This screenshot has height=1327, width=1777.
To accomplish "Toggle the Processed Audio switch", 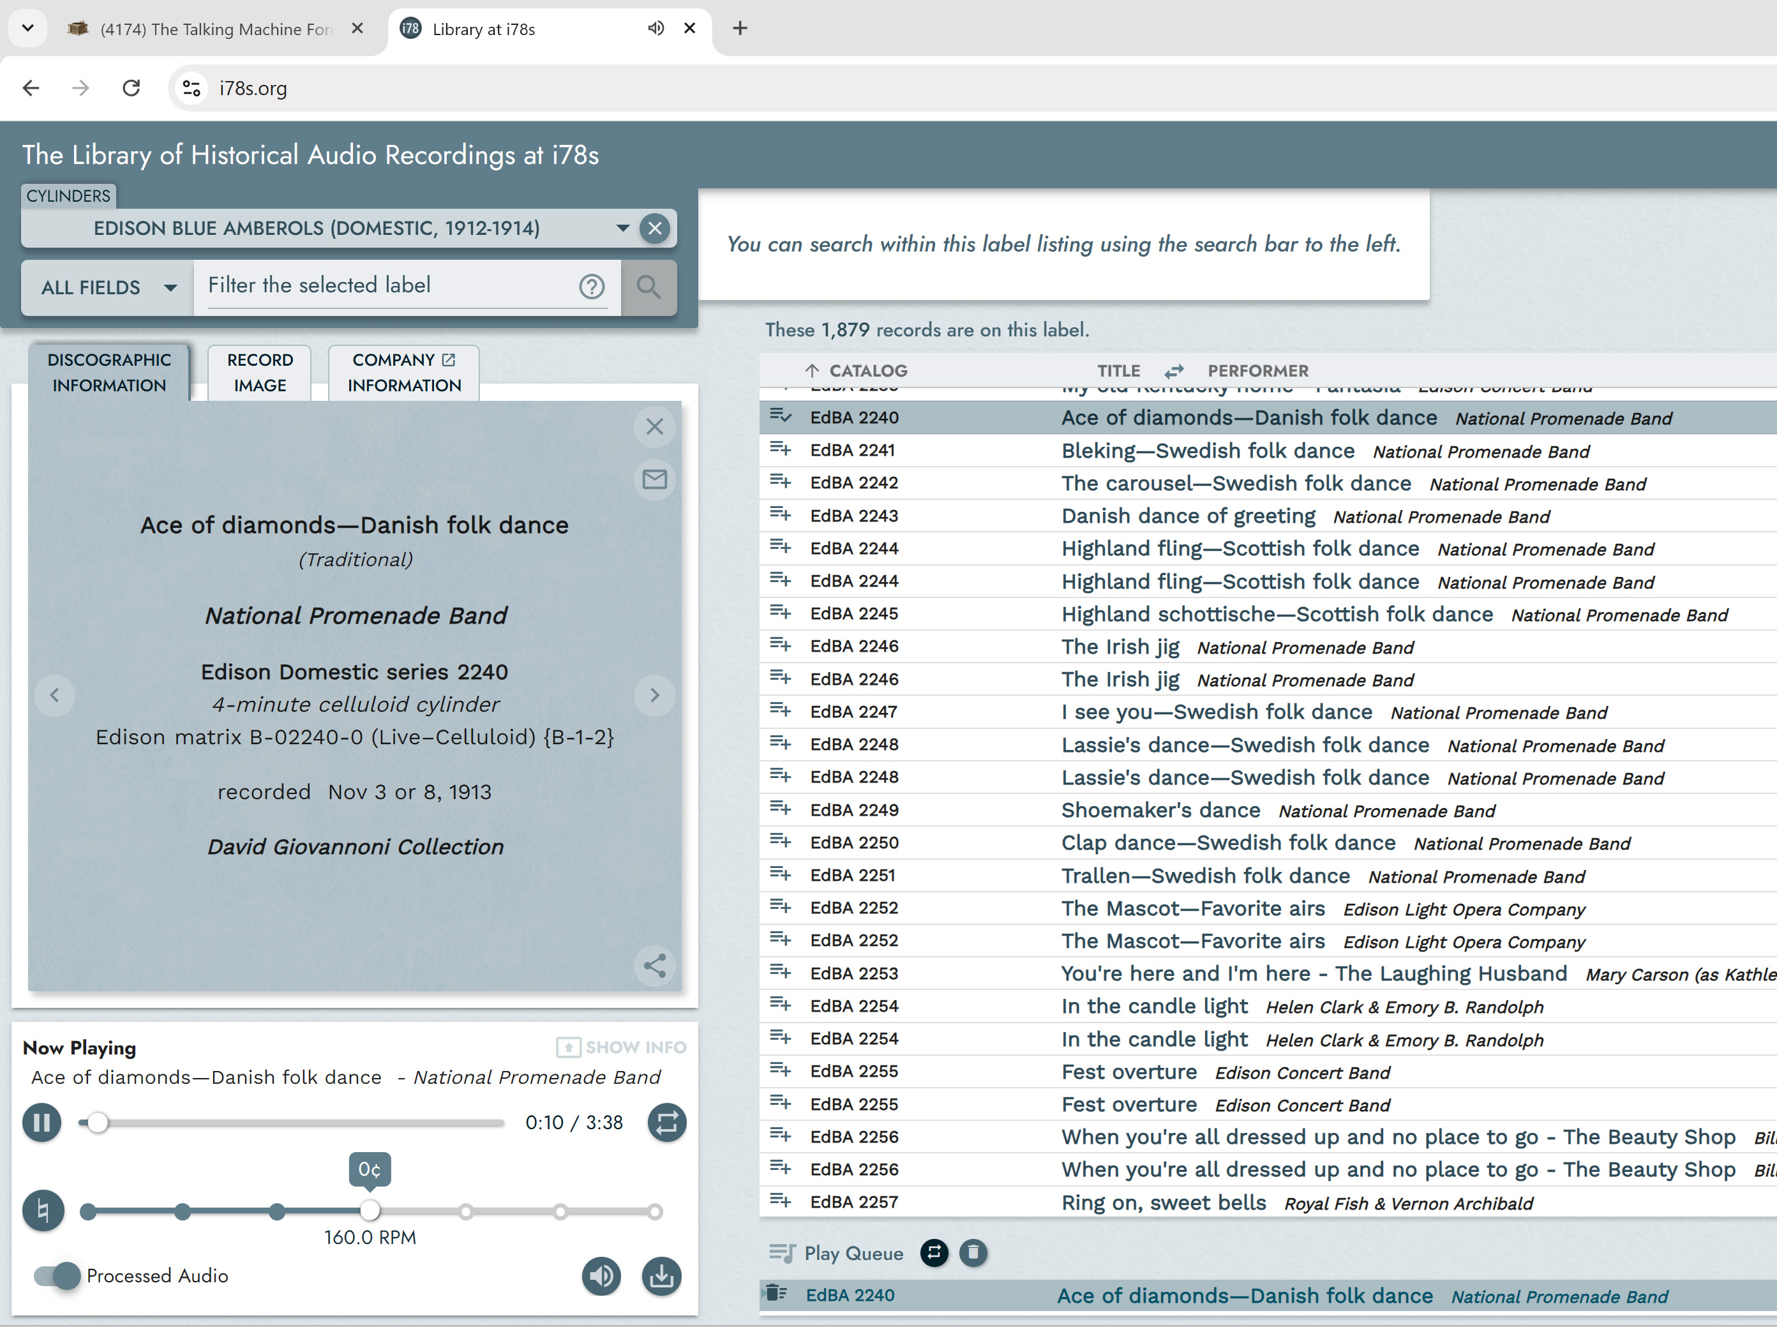I will pos(57,1275).
